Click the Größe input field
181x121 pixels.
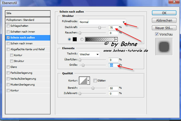point(113,65)
